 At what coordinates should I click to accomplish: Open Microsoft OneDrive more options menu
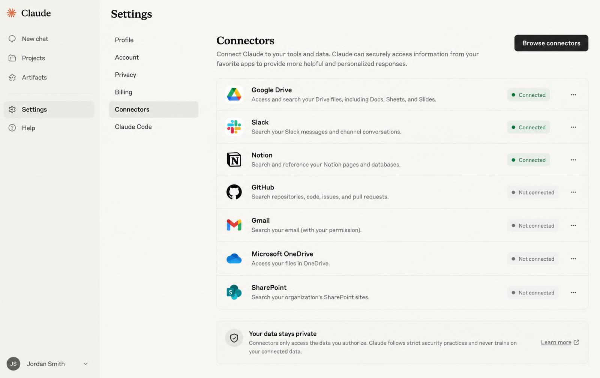[573, 259]
